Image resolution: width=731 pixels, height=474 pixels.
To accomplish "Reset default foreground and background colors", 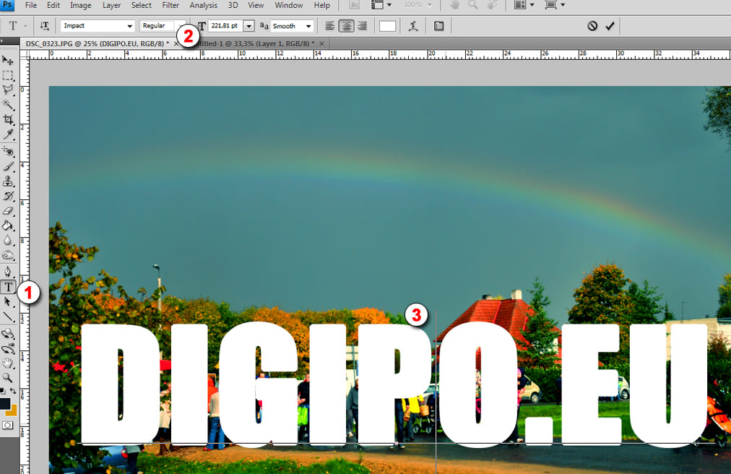I will (x=3, y=391).
